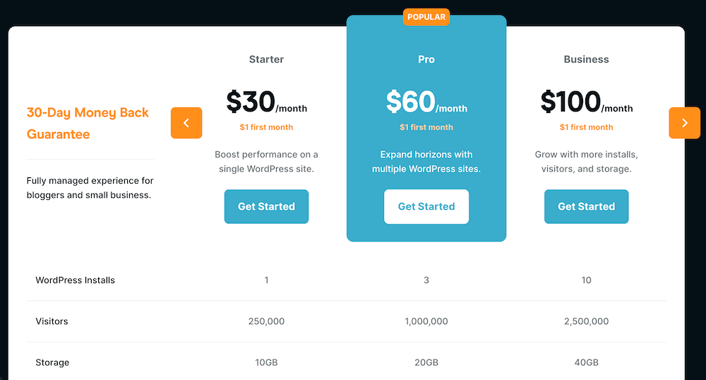Click "$1 first month" under the Starter price
The width and height of the screenshot is (706, 380).
click(266, 127)
